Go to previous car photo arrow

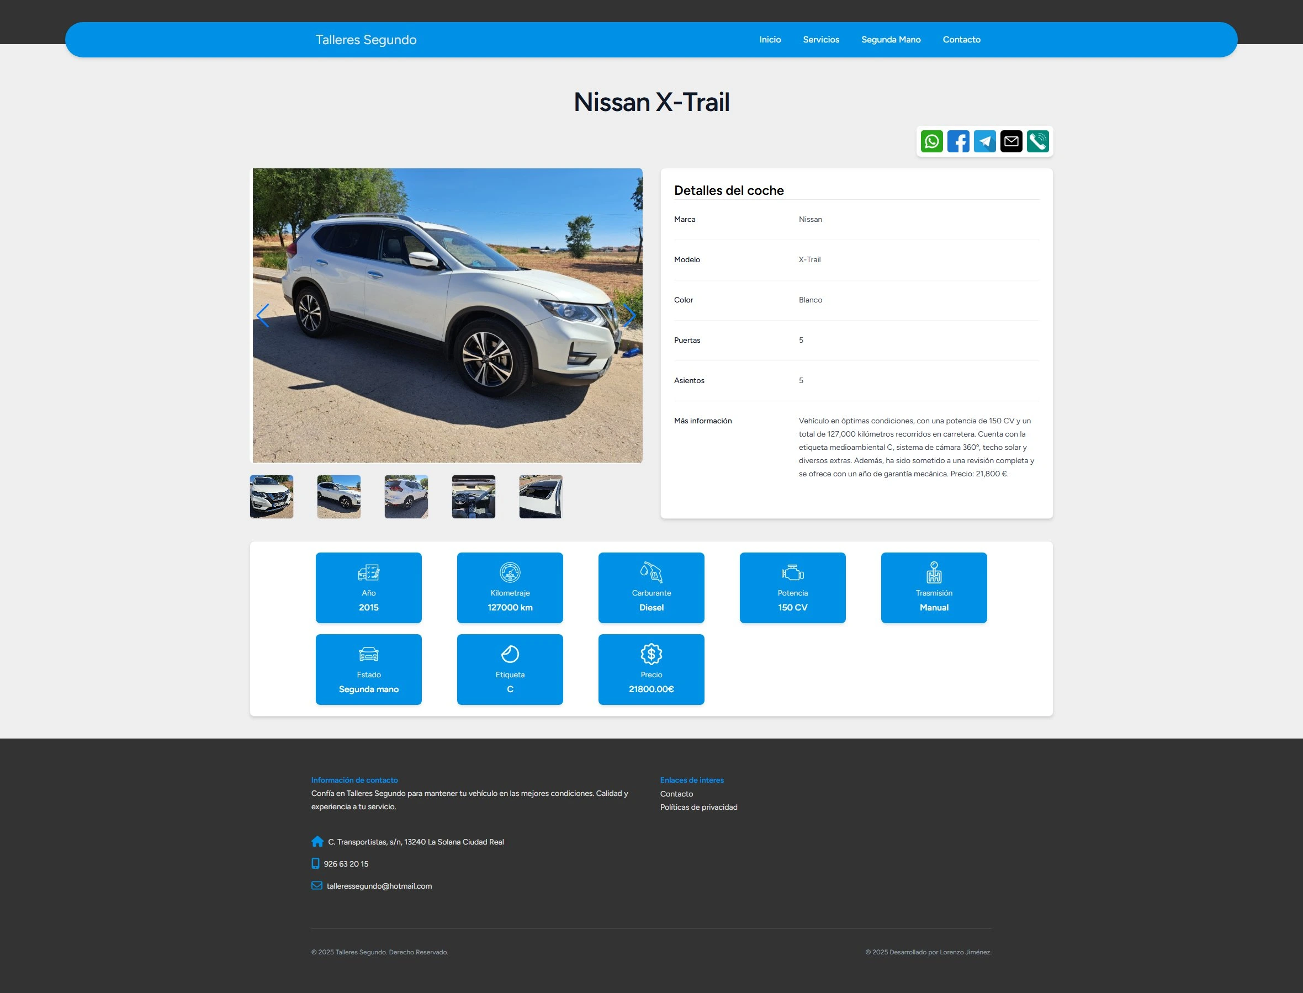(x=263, y=316)
